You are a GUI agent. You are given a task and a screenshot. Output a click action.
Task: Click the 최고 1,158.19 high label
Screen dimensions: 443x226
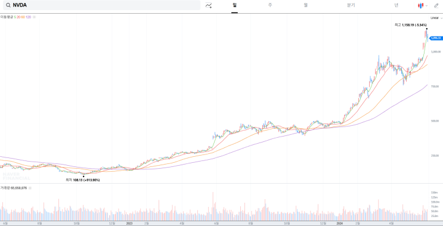click(x=411, y=25)
